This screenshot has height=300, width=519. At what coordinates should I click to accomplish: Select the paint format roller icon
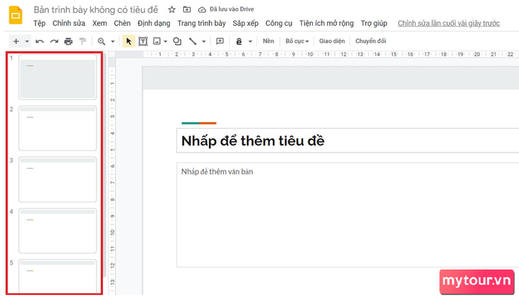83,41
